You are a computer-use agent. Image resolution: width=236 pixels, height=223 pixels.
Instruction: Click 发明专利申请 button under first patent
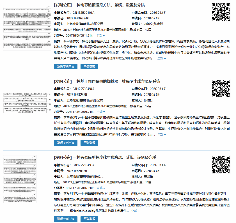(x=66, y=66)
